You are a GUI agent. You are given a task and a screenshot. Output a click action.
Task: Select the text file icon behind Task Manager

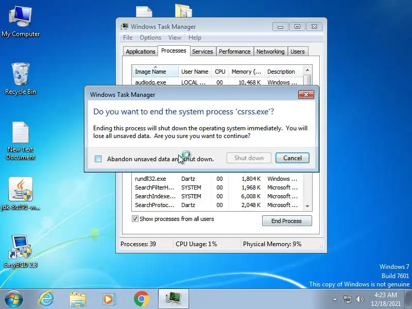point(144,12)
